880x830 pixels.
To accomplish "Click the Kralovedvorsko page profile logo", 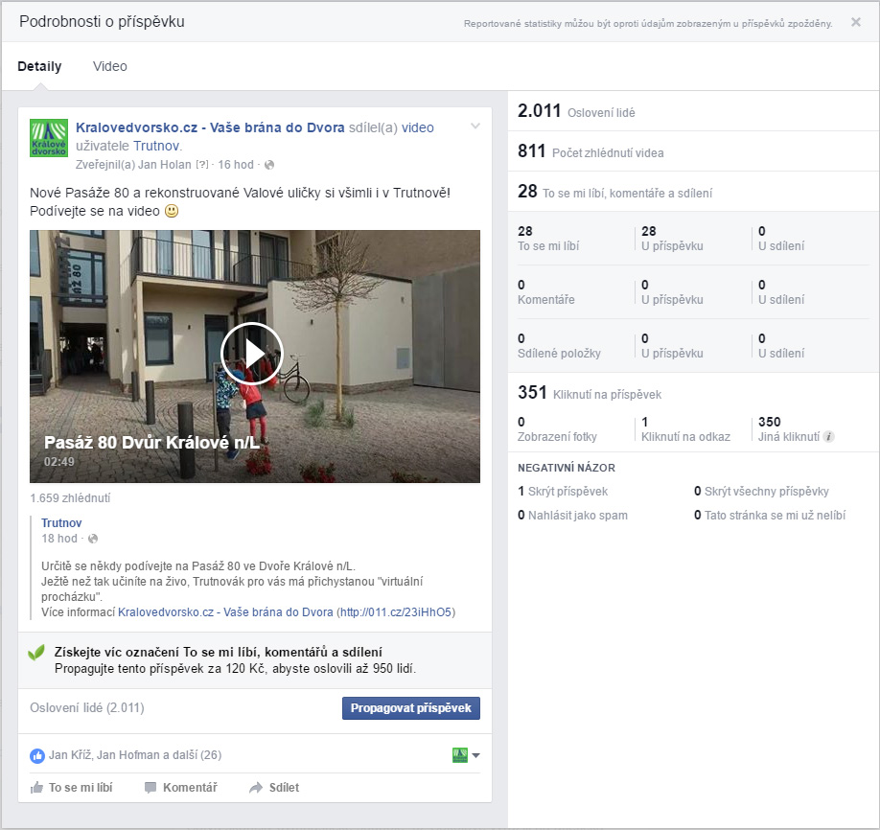I will pos(49,137).
